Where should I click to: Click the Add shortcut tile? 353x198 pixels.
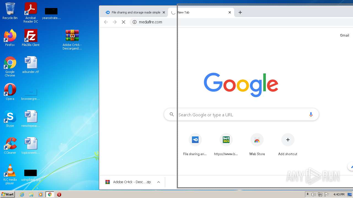[288, 145]
